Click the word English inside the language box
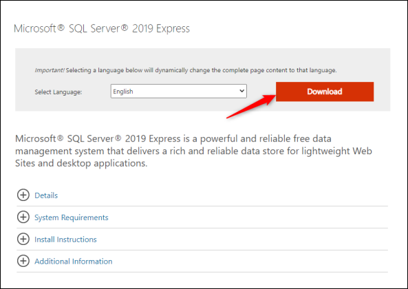 point(123,92)
